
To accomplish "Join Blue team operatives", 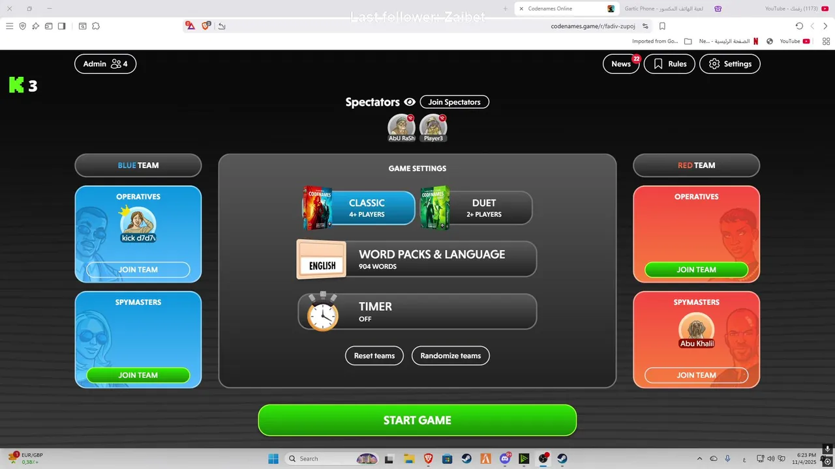I will pos(138,270).
